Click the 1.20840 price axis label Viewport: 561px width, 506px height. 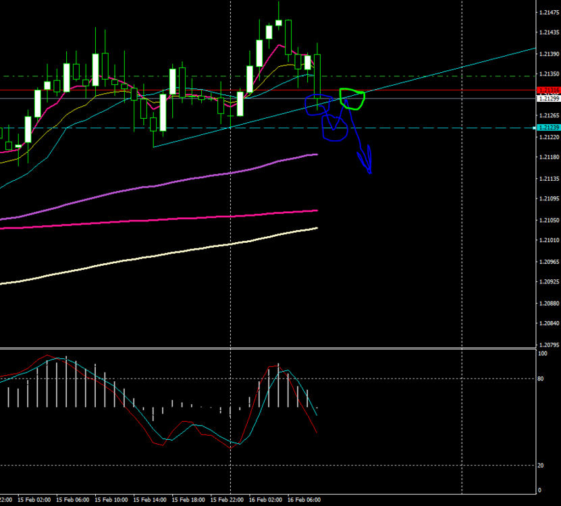pos(550,323)
